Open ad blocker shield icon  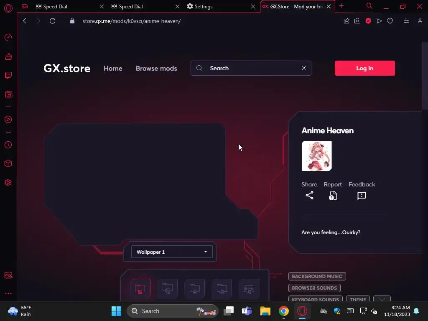tap(368, 21)
